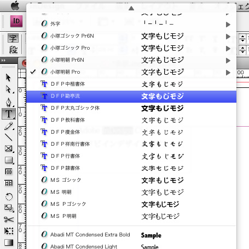249x249 pixels.
Task: Select the Type tool
Action: pyautogui.click(x=9, y=114)
